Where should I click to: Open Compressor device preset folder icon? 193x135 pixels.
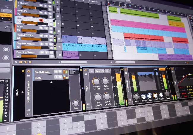tap(126, 73)
